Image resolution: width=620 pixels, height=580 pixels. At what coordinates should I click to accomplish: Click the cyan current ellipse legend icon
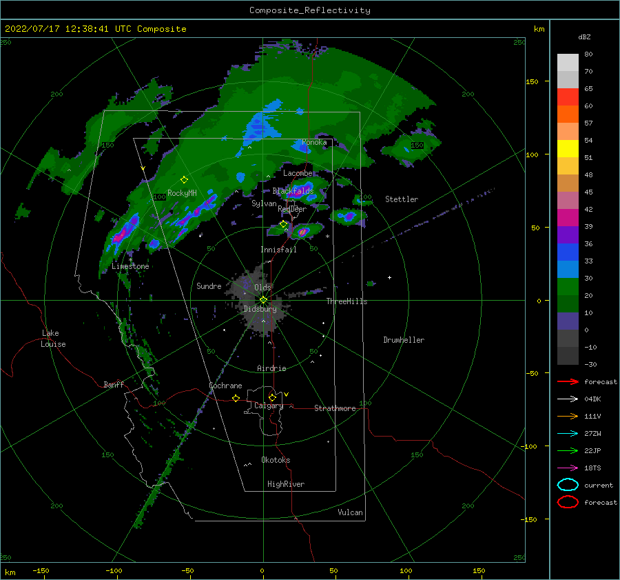point(568,485)
